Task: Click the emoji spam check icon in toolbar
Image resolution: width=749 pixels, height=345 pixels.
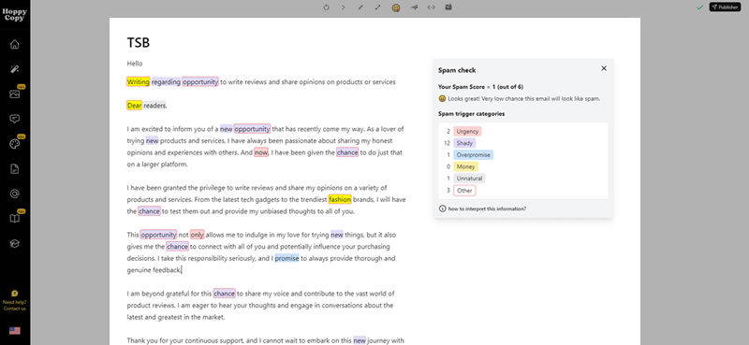Action: coord(396,7)
